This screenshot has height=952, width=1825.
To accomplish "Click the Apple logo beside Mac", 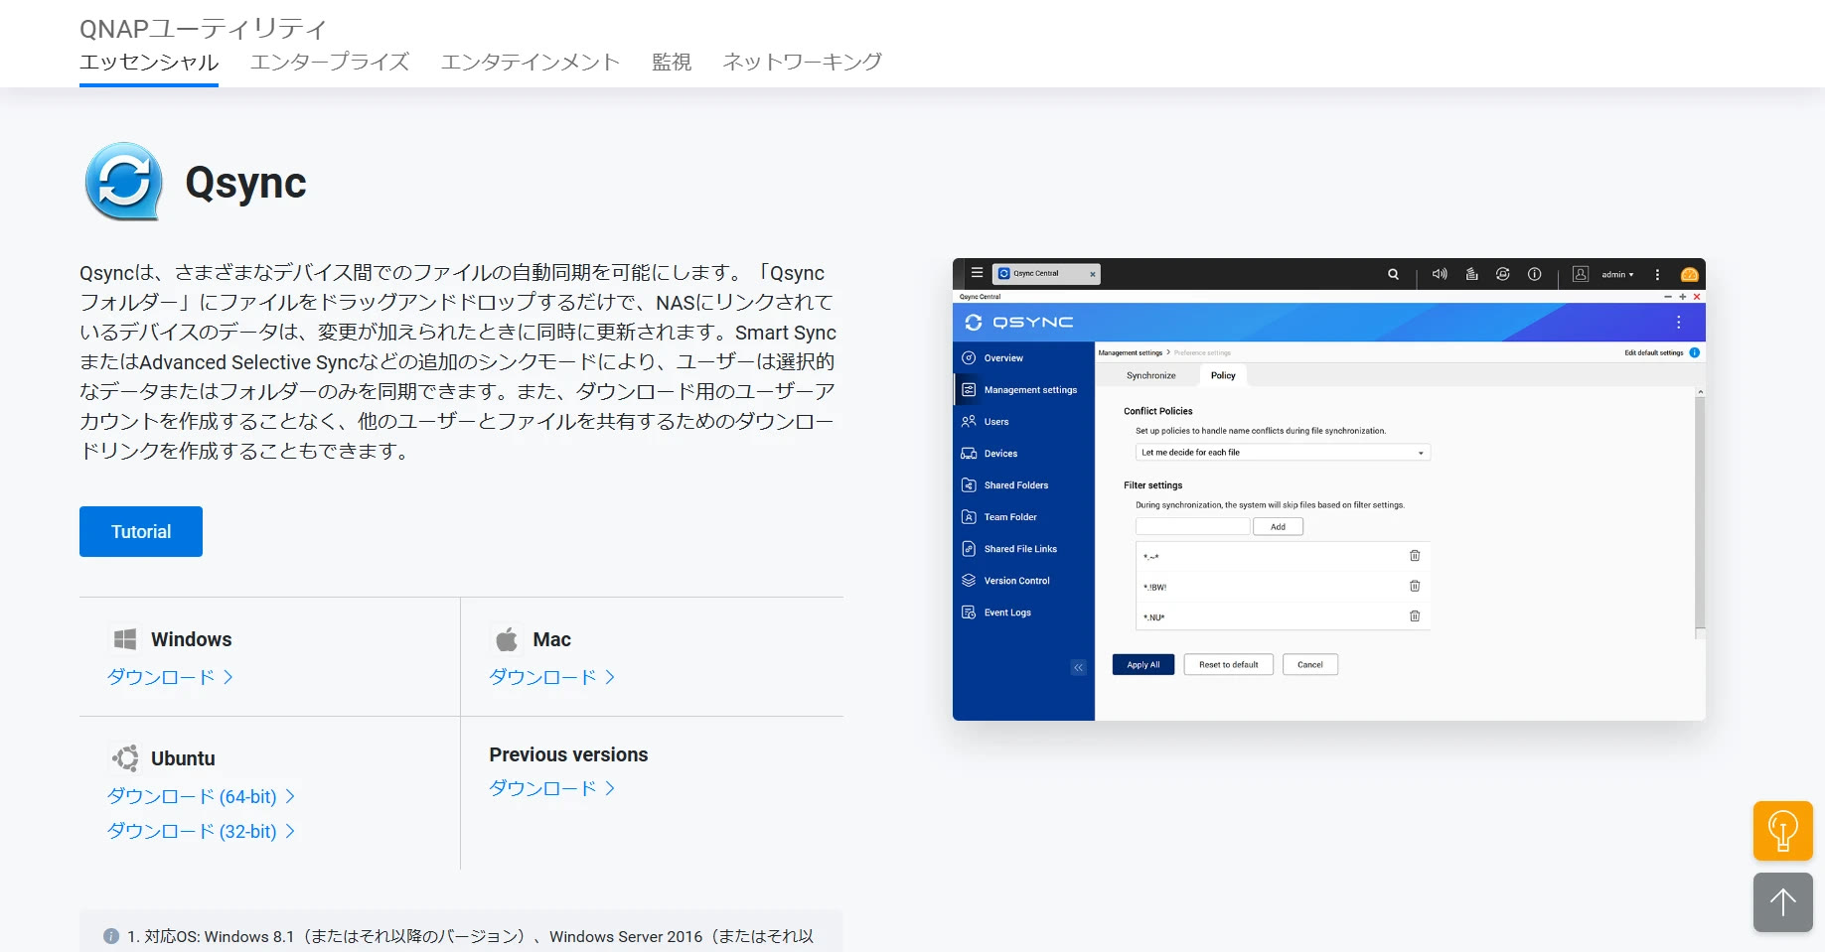I will (x=507, y=639).
